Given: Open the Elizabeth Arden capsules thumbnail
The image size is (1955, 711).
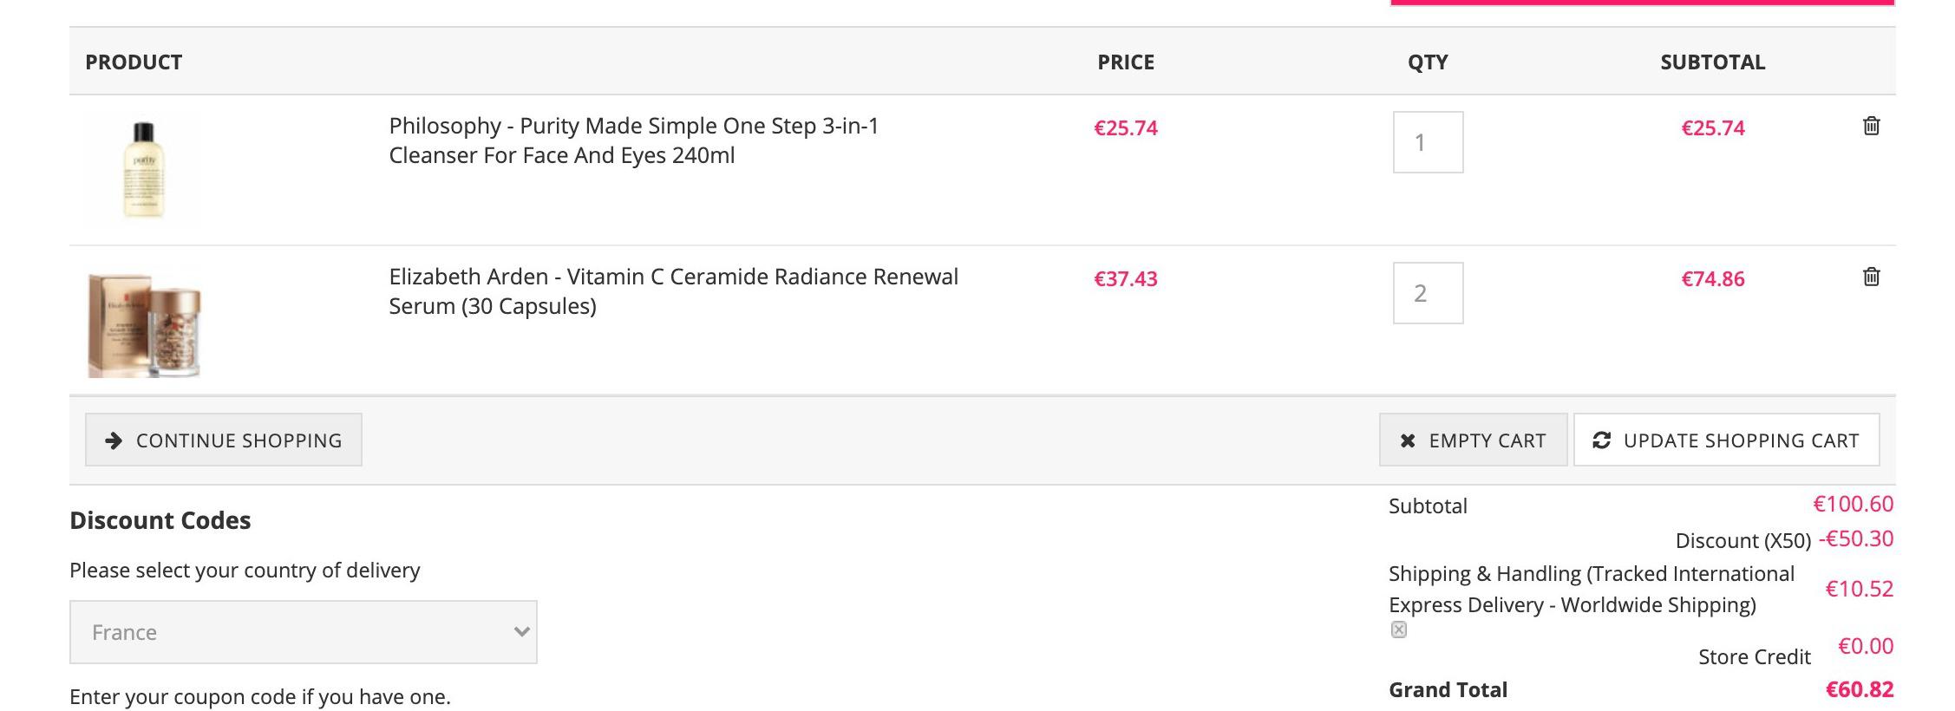Looking at the screenshot, I should pyautogui.click(x=144, y=321).
